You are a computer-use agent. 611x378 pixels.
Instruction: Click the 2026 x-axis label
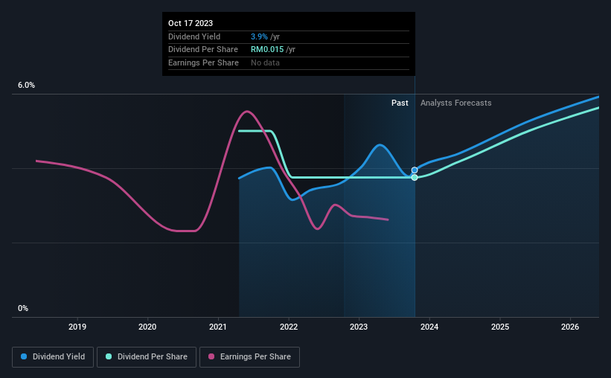(x=570, y=327)
